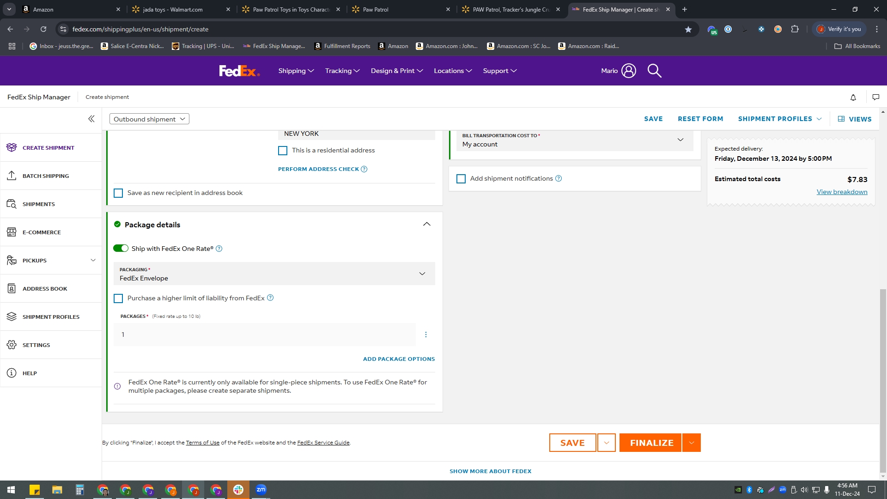Check Save as new recipient in address book
The image size is (887, 499).
click(118, 193)
